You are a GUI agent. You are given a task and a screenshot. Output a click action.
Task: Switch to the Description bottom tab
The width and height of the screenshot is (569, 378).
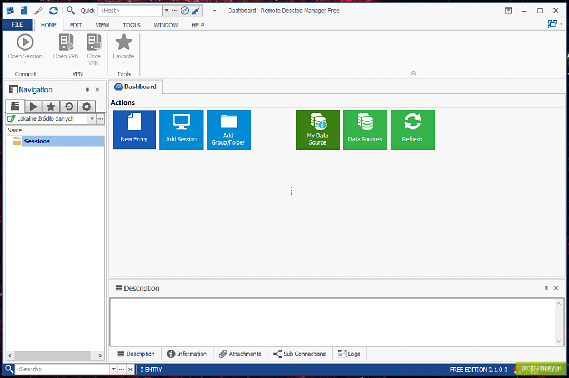coord(136,354)
